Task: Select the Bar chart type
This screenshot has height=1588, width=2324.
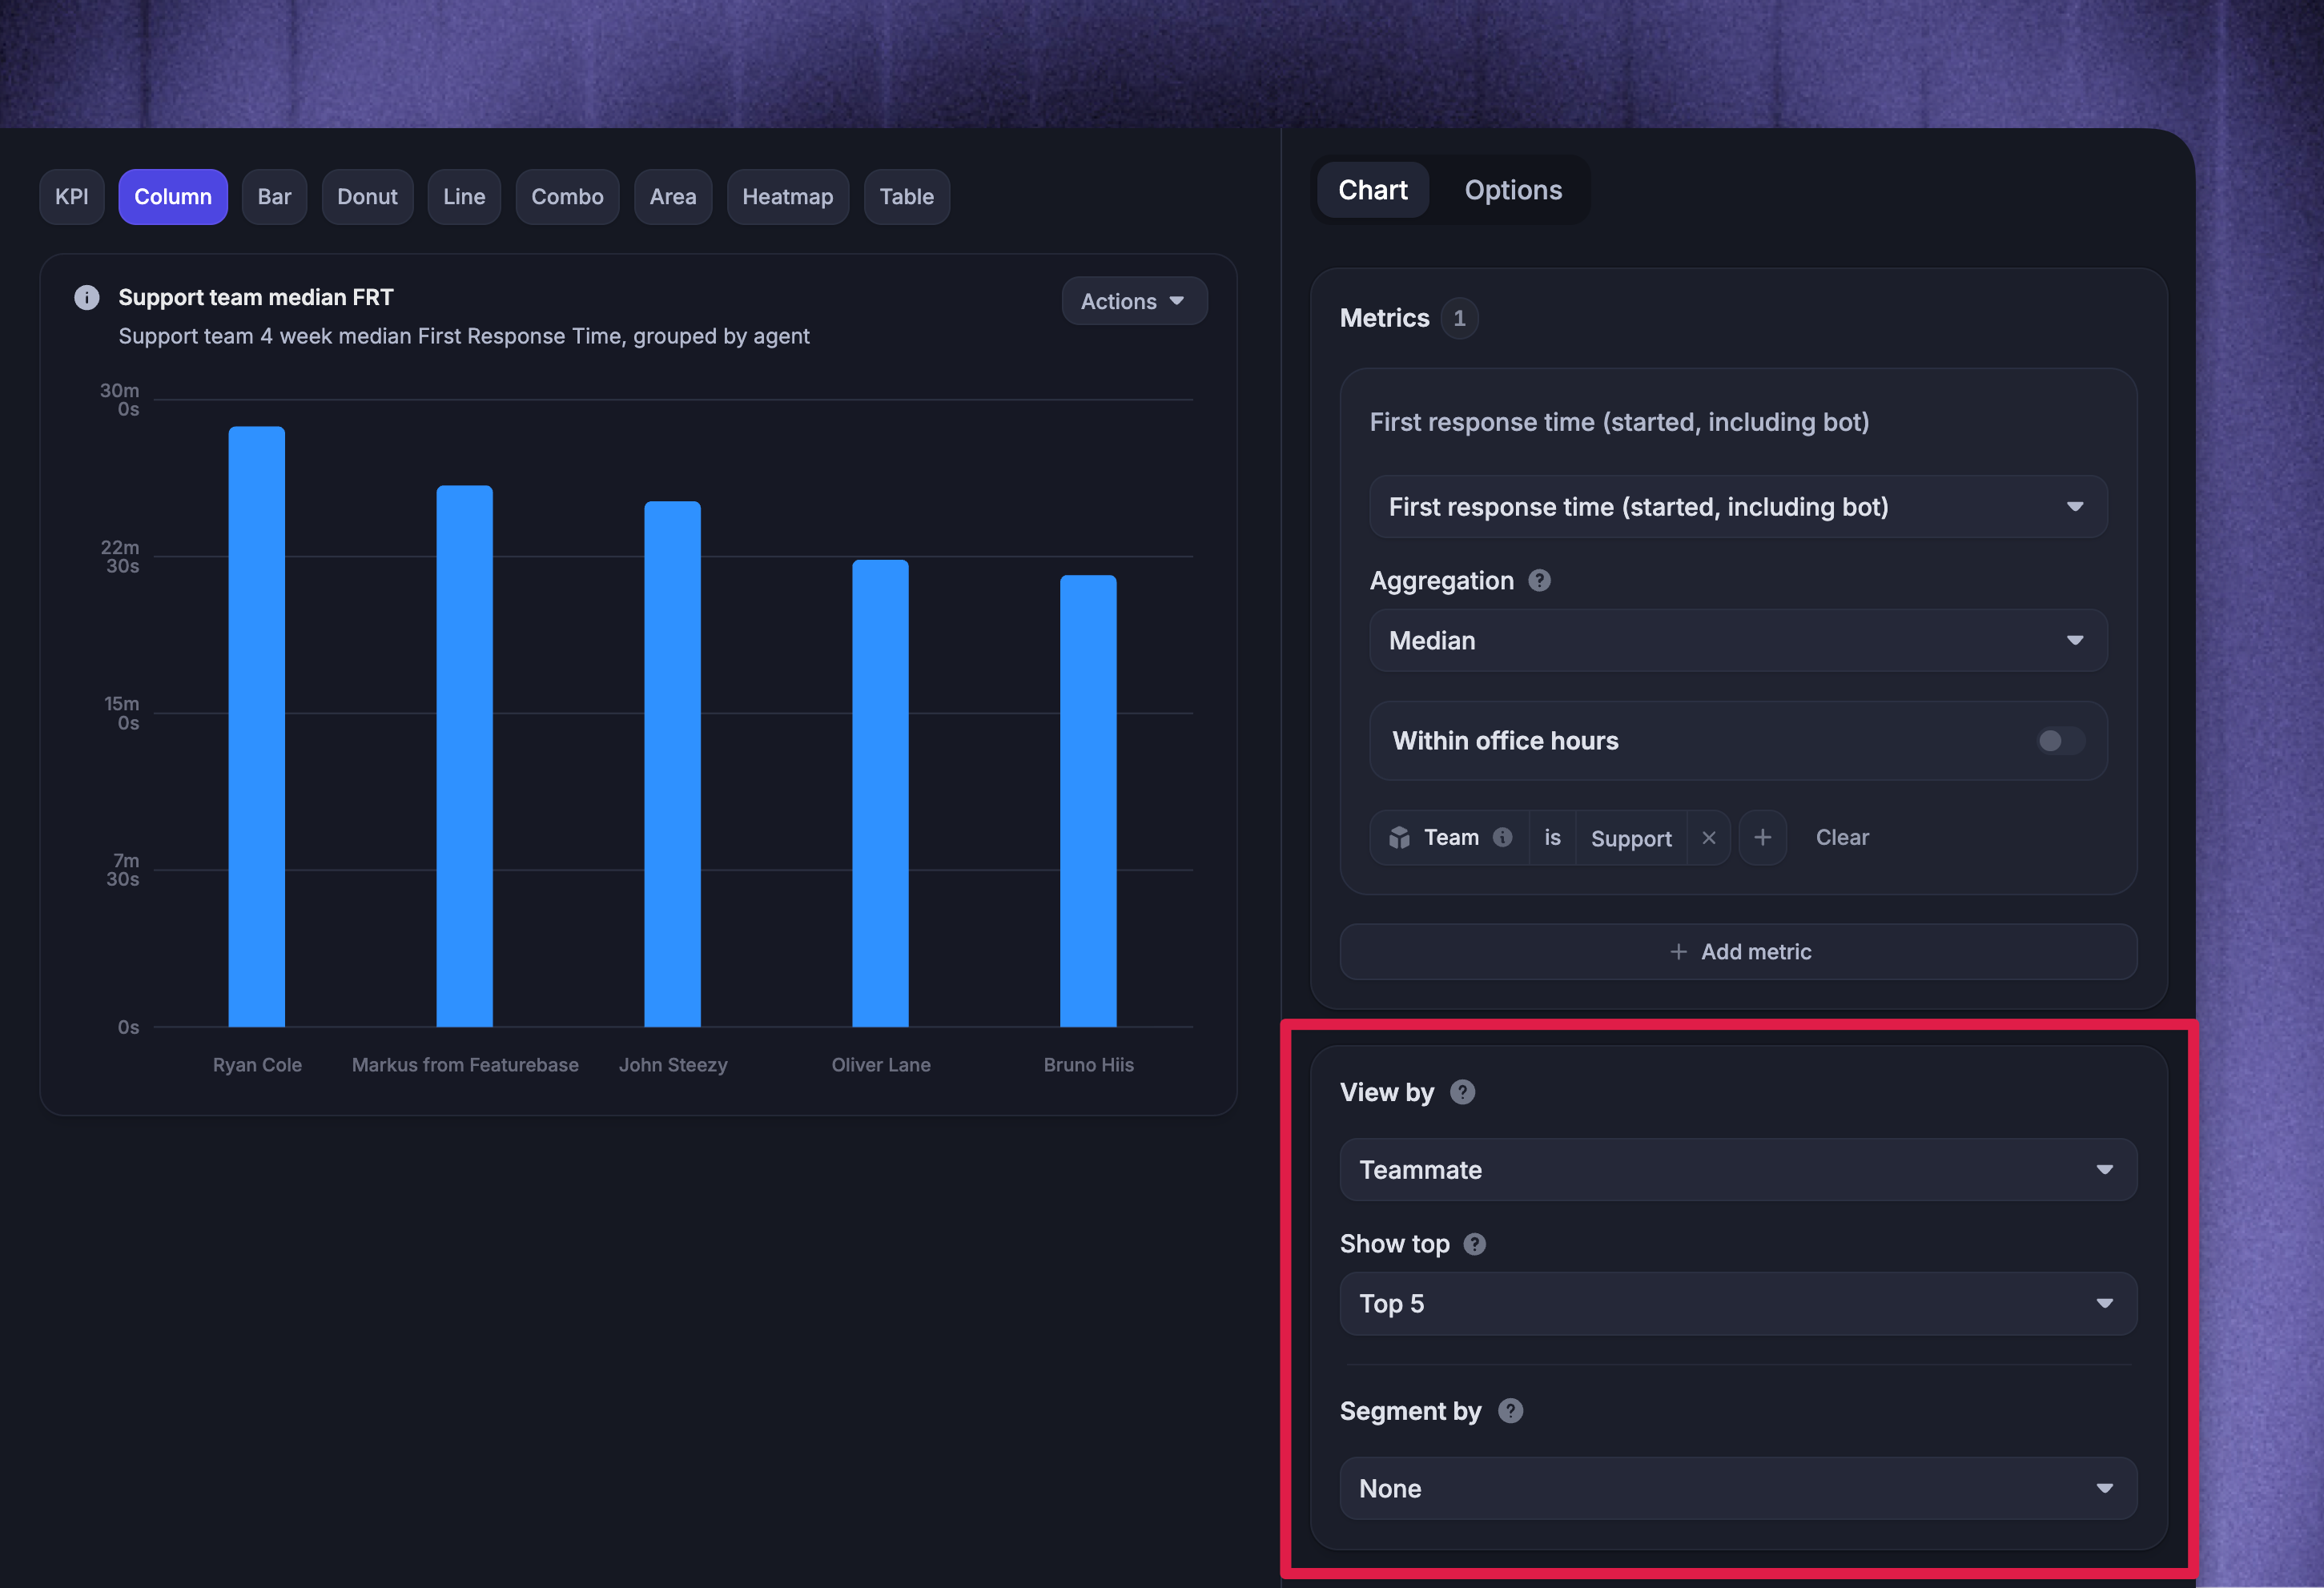Action: coord(274,197)
